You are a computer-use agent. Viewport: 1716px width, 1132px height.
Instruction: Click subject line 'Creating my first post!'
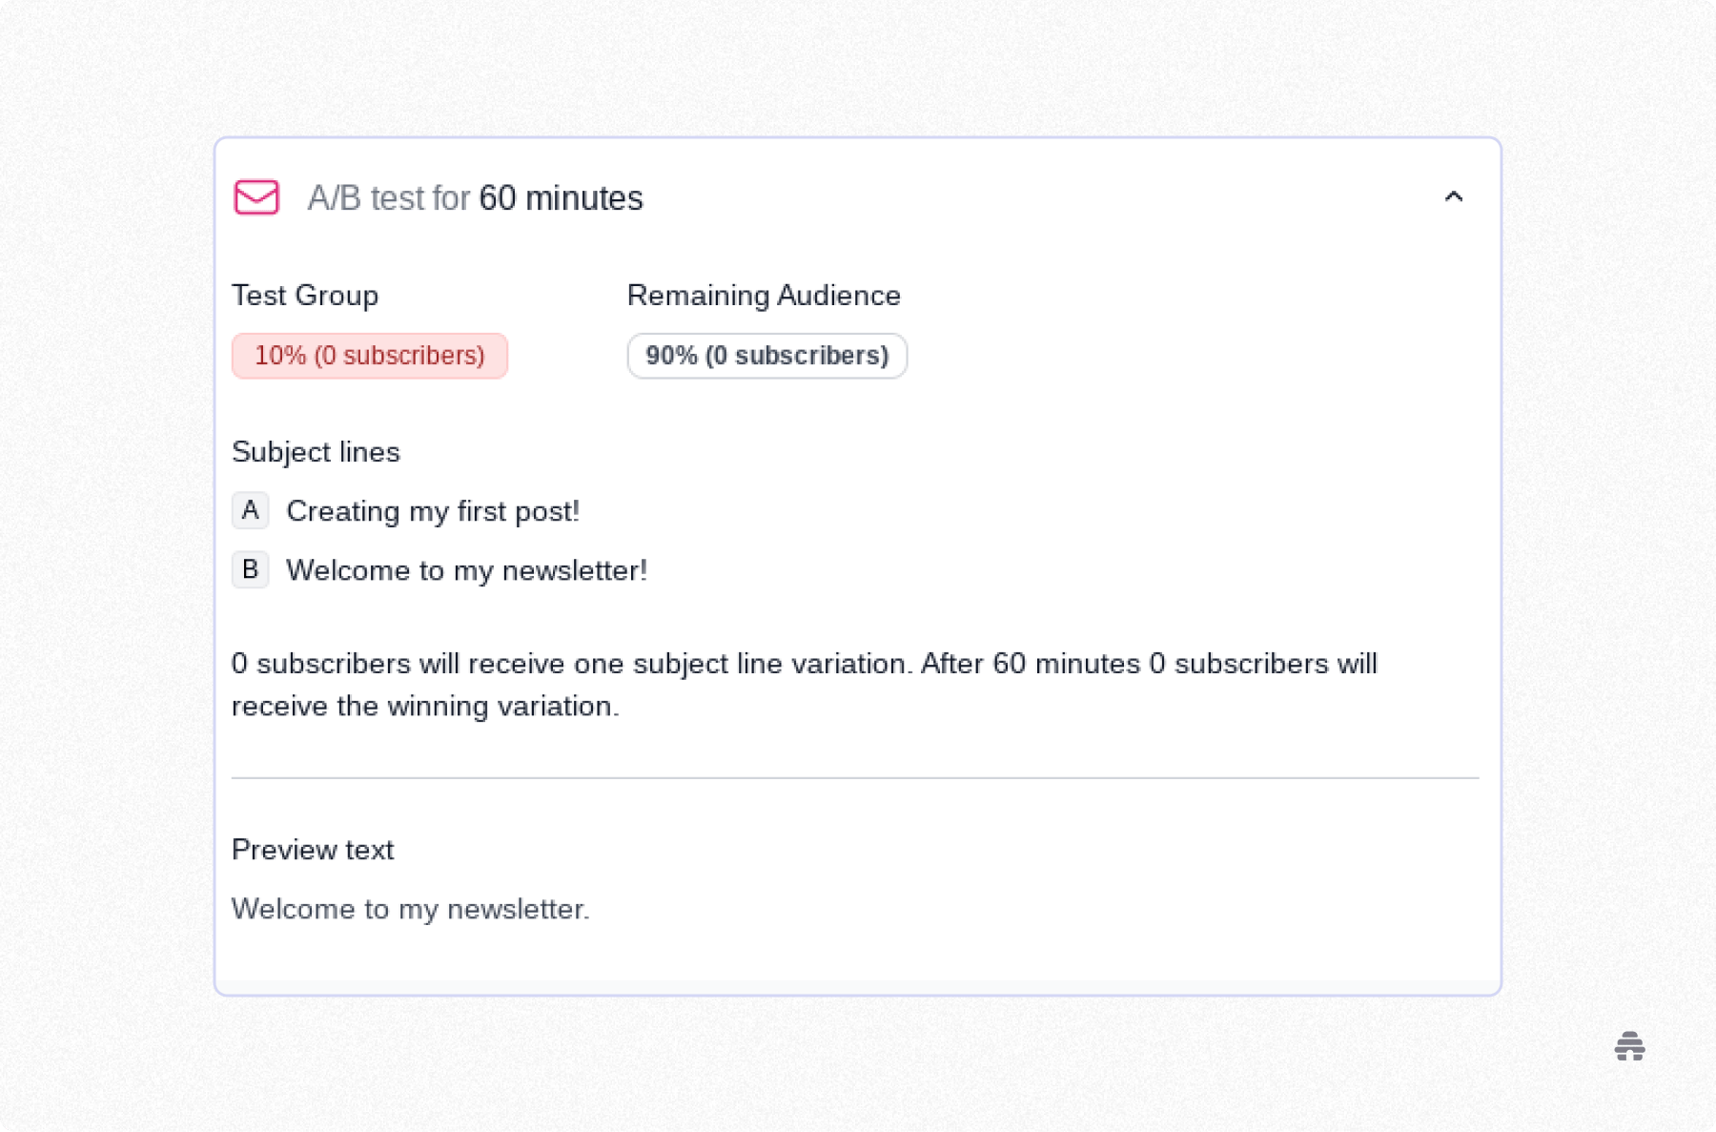tap(433, 511)
